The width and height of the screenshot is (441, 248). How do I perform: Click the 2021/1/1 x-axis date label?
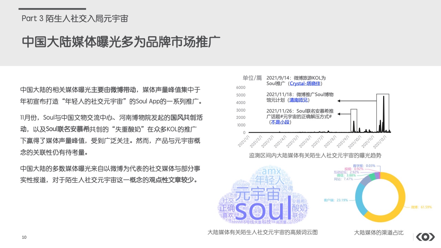point(244,141)
